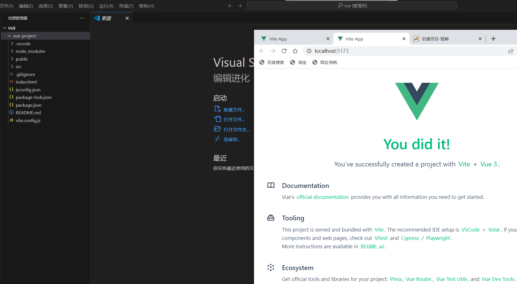517x284 pixels.
Task: Open the Pinia link under Ecosystem
Action: click(x=396, y=279)
